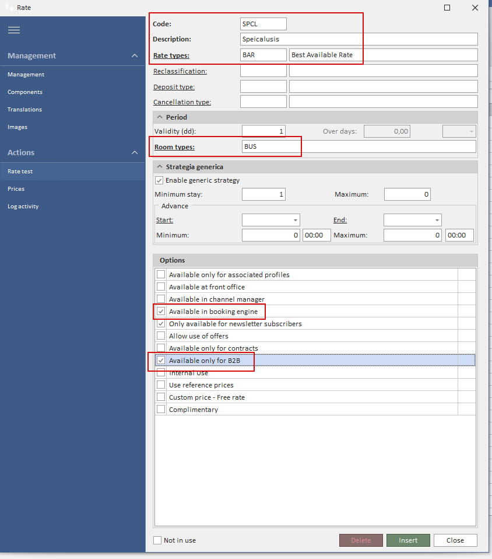The width and height of the screenshot is (492, 559).
Task: Collapse the Management sidebar section
Action: click(x=134, y=55)
